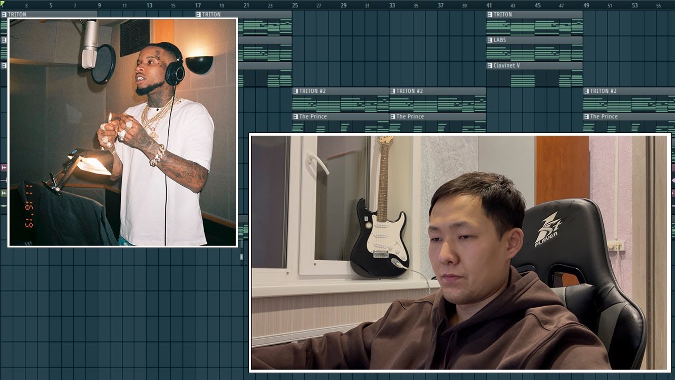Image resolution: width=675 pixels, height=380 pixels.
Task: Open menu icon of TRITON clip at bar 1
Action: click(4, 14)
